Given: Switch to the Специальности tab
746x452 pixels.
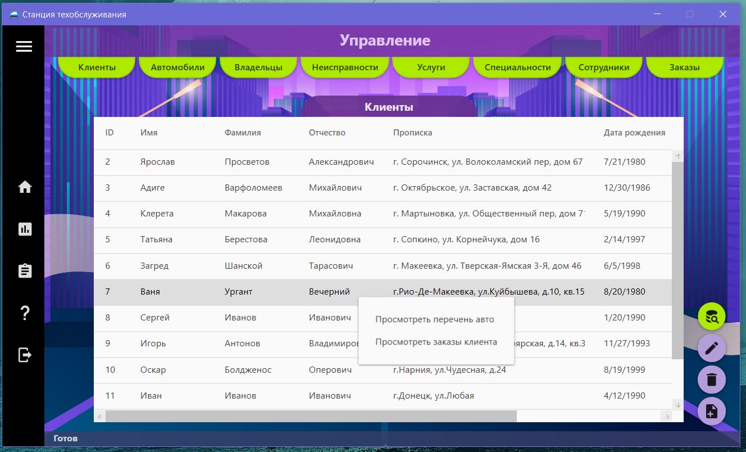Looking at the screenshot, I should 517,67.
